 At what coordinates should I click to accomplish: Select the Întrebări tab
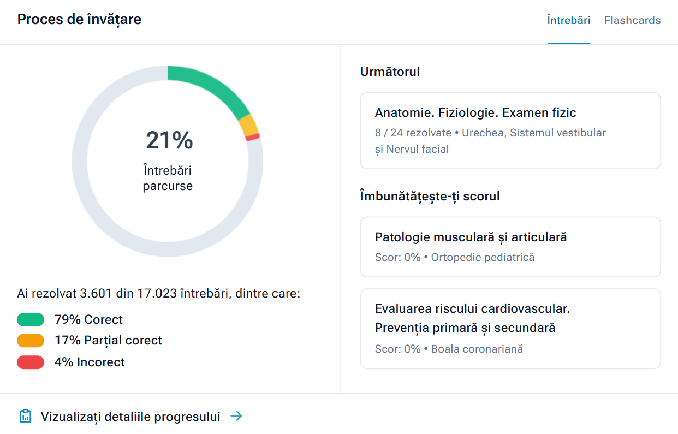[569, 20]
